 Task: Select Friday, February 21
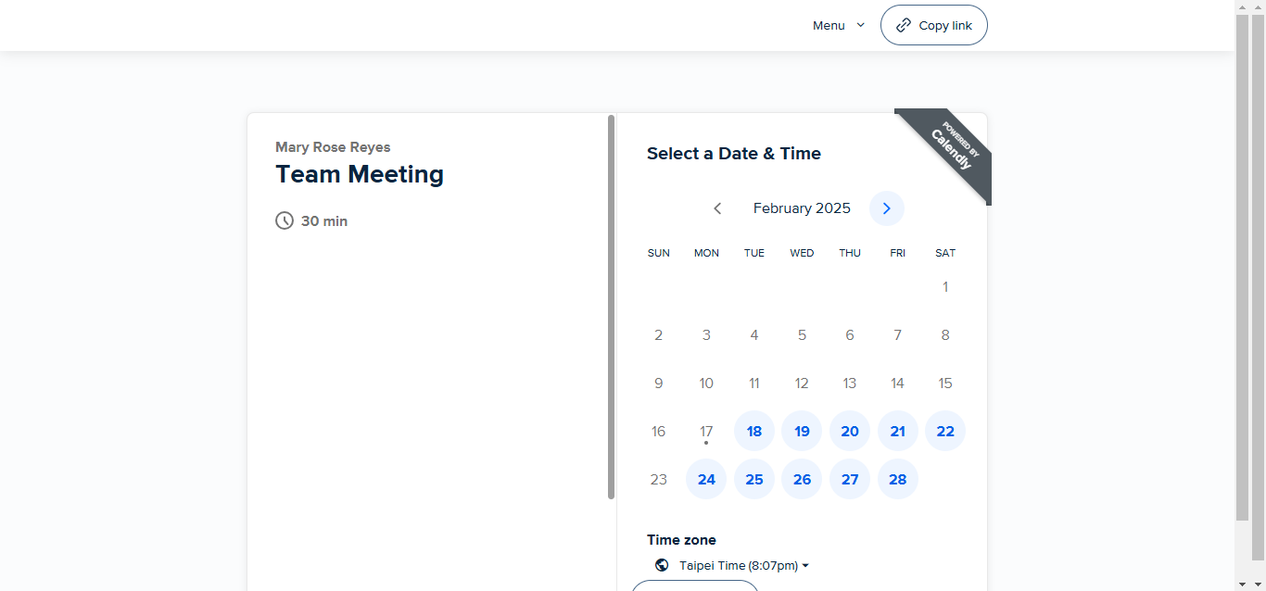(x=897, y=431)
